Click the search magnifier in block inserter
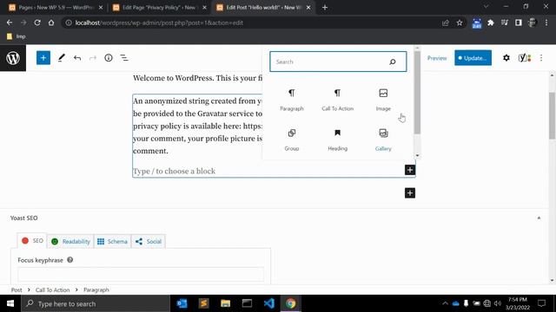Image resolution: width=556 pixels, height=312 pixels. click(x=392, y=62)
